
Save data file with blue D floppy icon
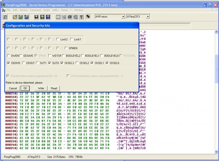tap(48, 17)
